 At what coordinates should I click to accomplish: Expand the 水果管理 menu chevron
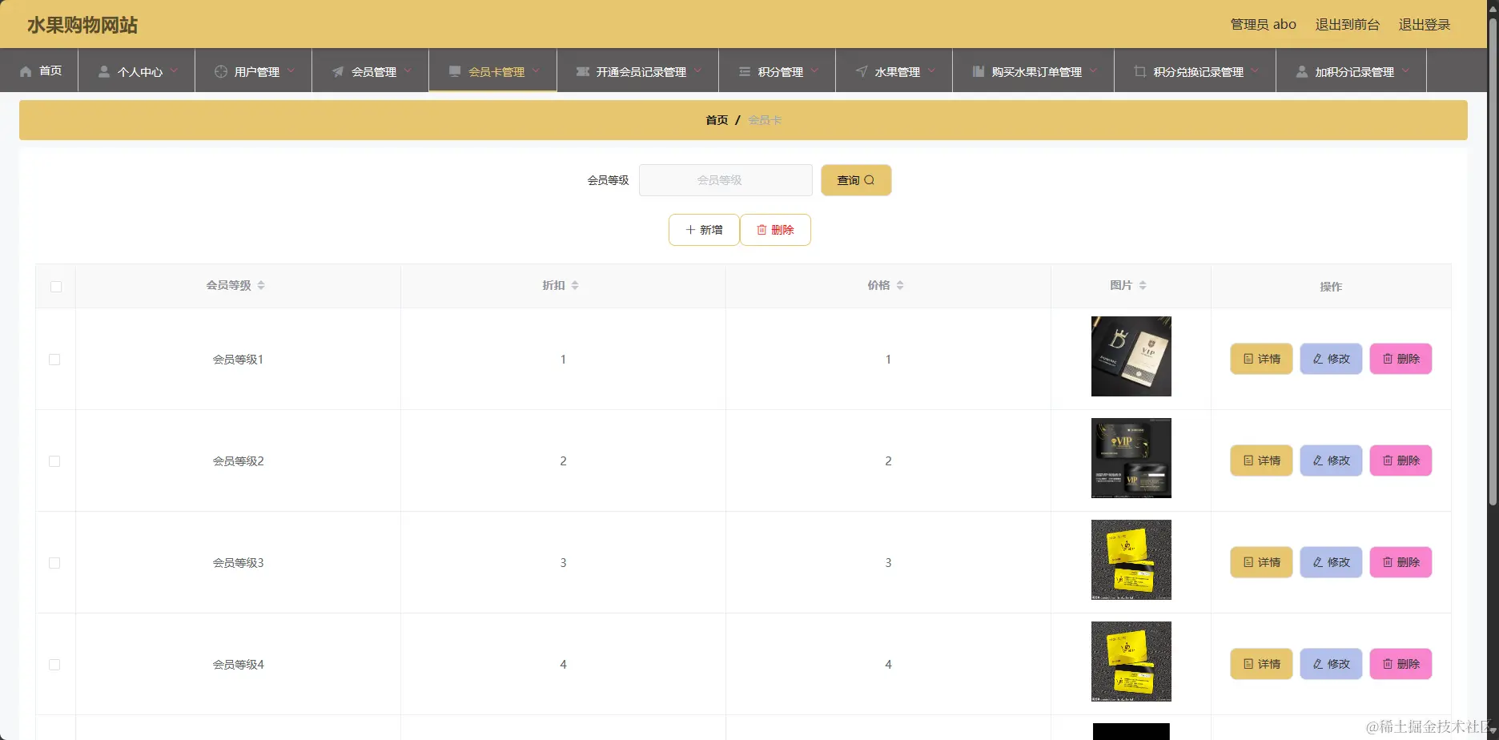(931, 70)
